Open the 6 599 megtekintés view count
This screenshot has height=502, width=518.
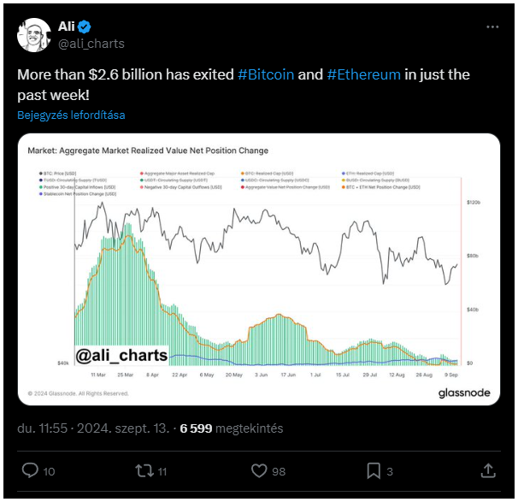click(x=232, y=428)
